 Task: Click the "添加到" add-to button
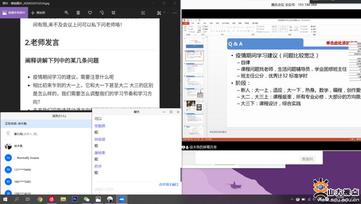pyautogui.click(x=38, y=13)
